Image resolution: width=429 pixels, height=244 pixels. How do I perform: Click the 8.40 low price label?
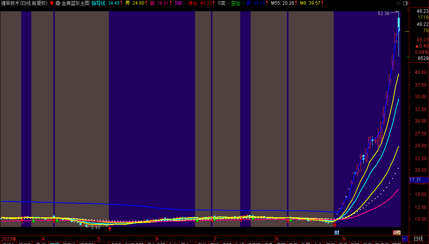point(95,227)
